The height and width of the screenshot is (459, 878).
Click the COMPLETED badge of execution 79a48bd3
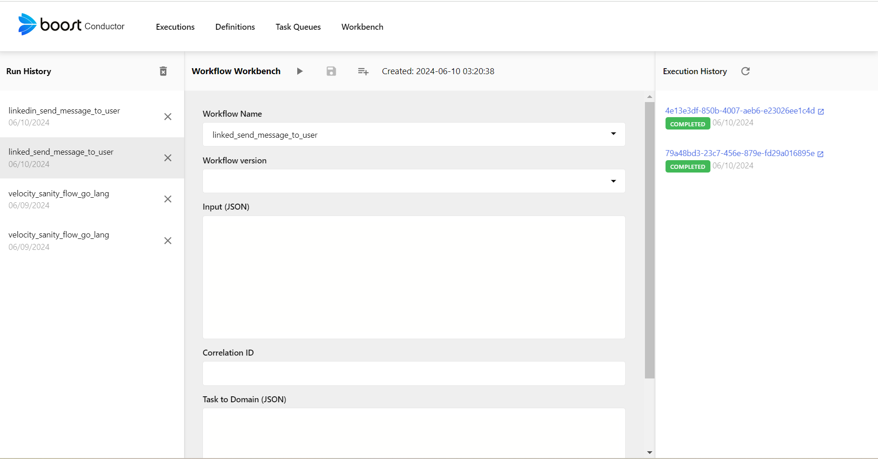pyautogui.click(x=687, y=166)
